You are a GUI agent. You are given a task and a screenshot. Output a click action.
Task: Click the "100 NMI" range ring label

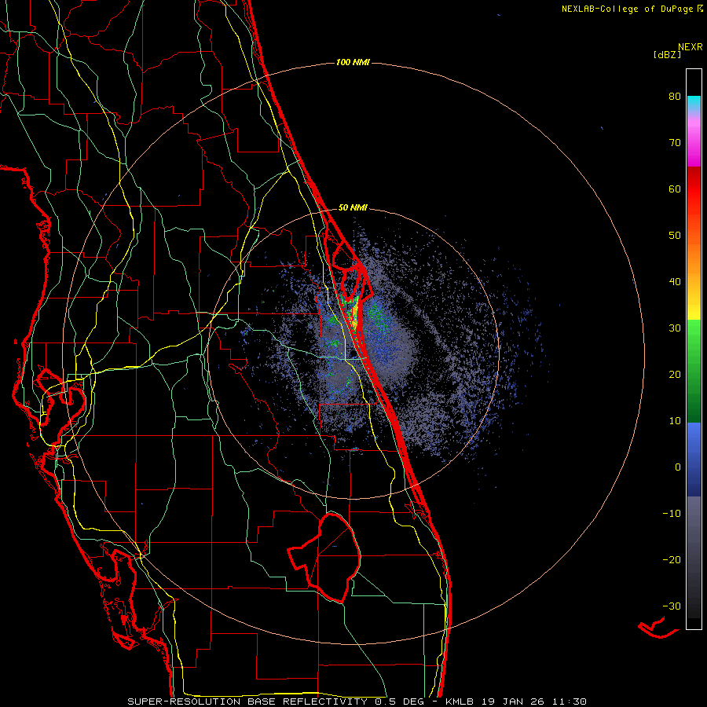tap(353, 62)
